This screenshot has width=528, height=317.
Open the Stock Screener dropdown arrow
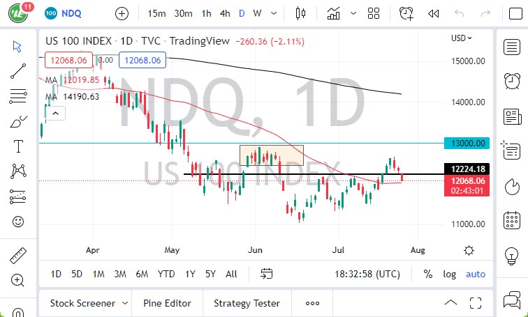point(125,303)
